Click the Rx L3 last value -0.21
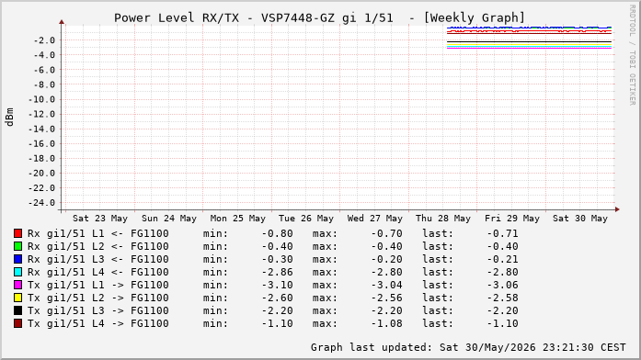Image resolution: width=641 pixels, height=360 pixels. pyautogui.click(x=502, y=259)
